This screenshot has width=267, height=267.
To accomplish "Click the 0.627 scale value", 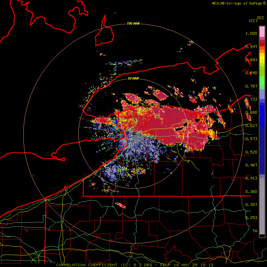I will [251, 126].
